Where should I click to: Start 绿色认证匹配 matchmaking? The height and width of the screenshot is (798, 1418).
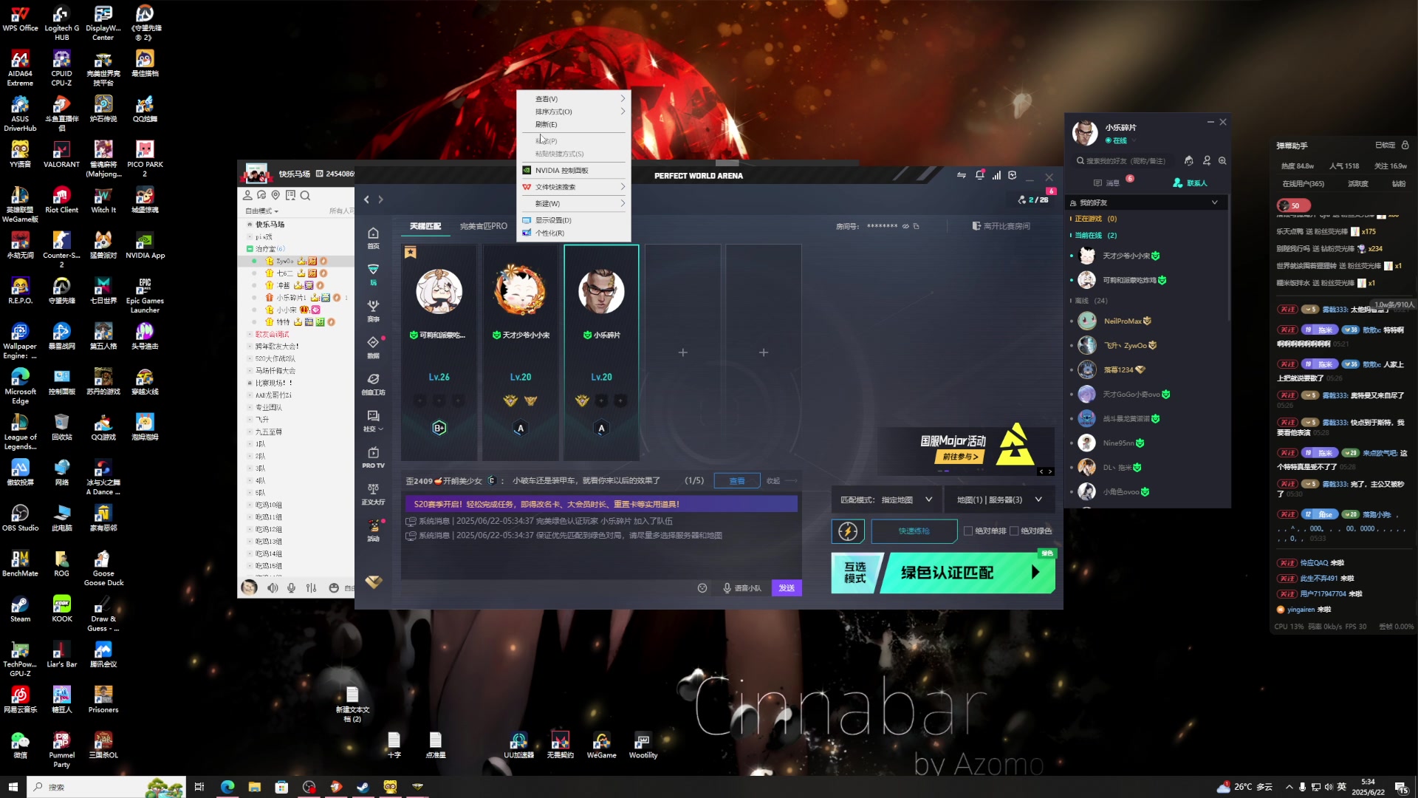[967, 573]
